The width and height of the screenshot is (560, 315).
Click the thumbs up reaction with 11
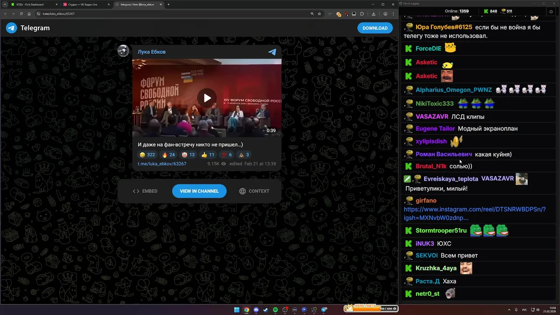point(208,155)
